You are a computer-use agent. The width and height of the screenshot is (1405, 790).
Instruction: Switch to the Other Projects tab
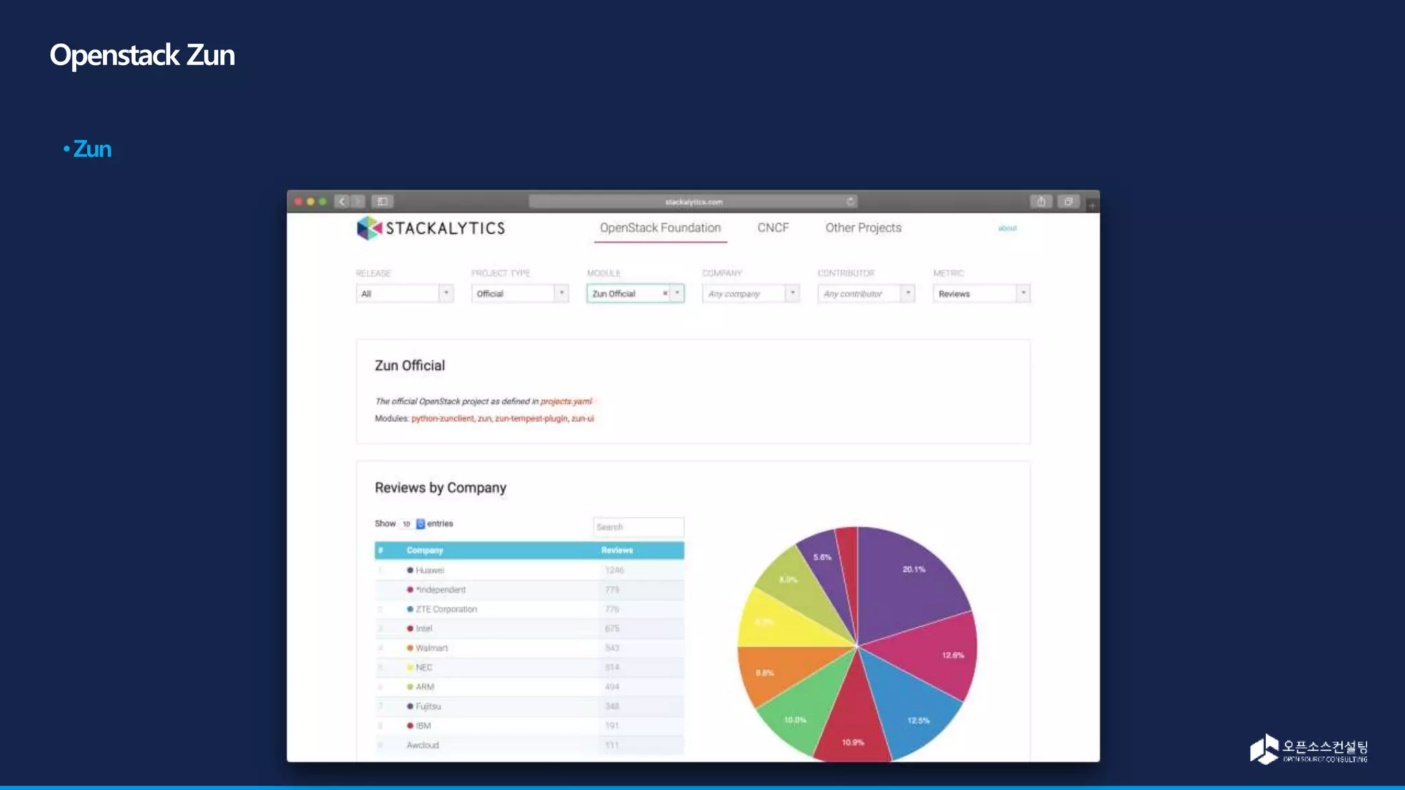pos(863,228)
